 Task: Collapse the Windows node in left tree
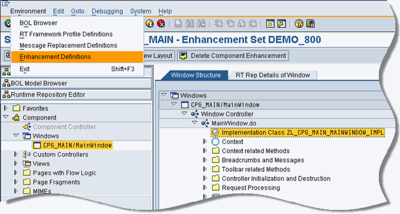click(16, 135)
